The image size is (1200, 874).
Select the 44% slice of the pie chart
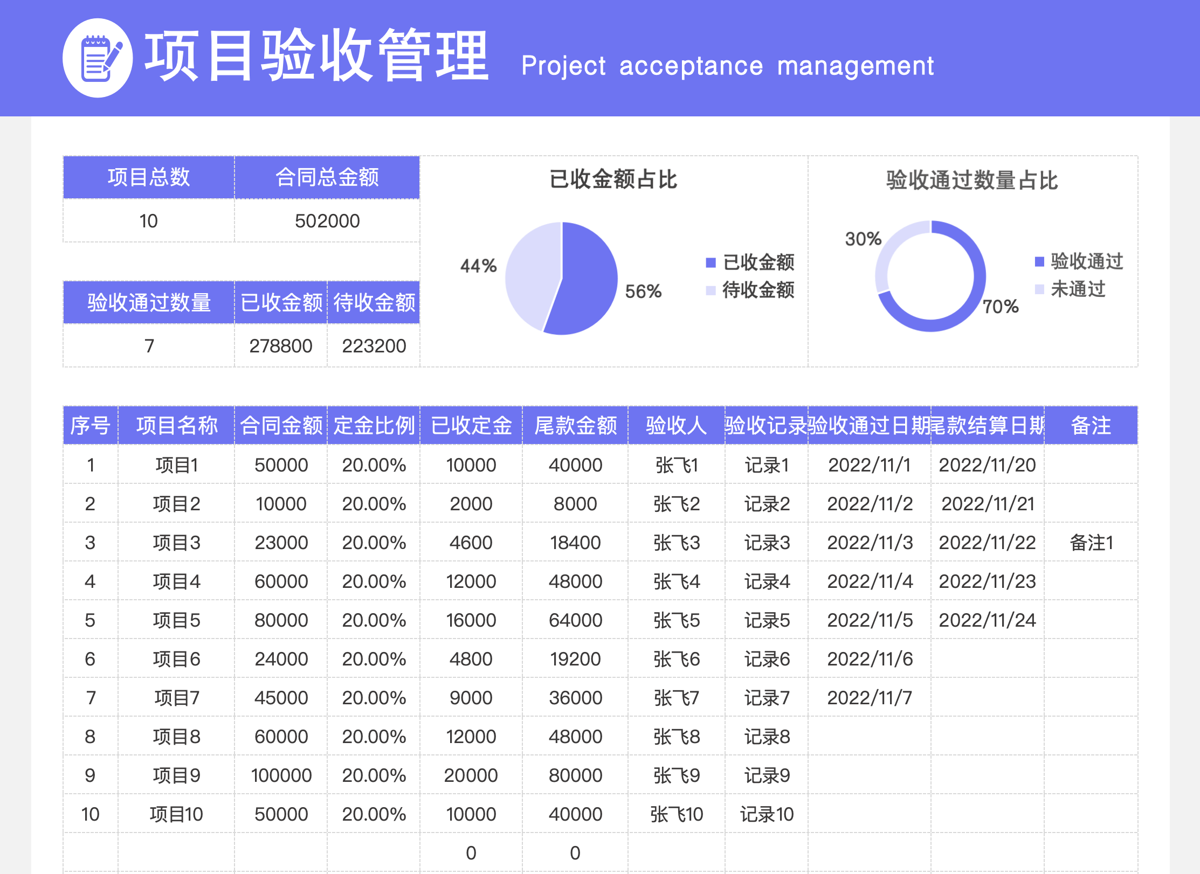(x=534, y=275)
